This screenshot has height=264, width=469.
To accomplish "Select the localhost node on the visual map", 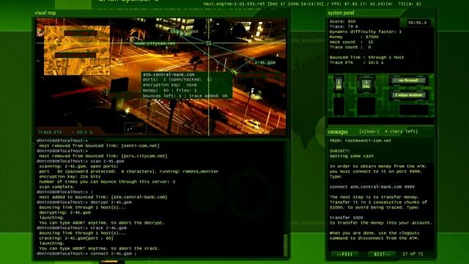I will [185, 31].
